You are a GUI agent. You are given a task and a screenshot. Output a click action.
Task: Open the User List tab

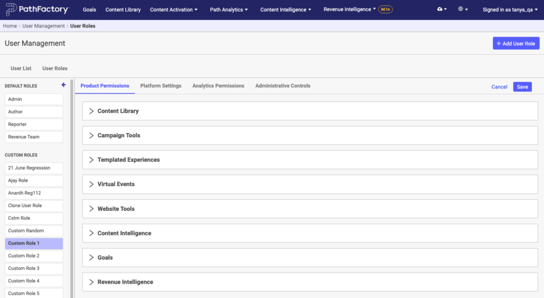[x=21, y=68]
